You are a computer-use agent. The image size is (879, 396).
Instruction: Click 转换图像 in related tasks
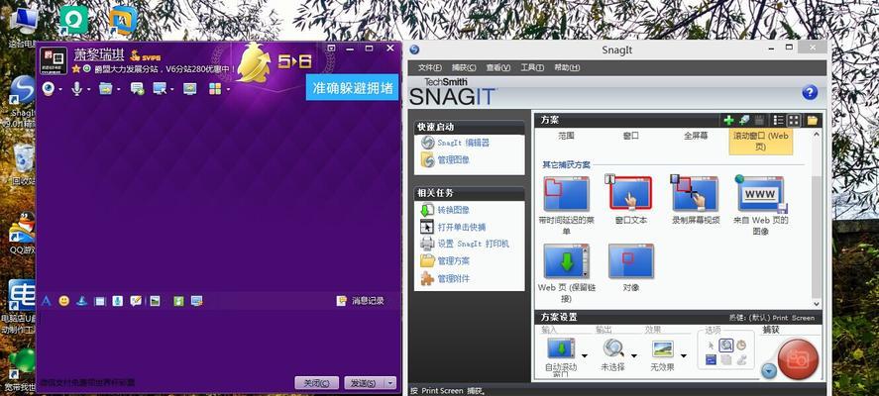(445, 210)
